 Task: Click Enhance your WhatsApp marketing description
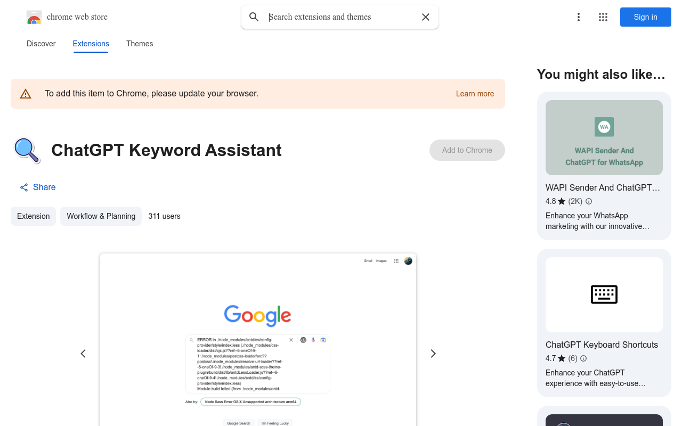tap(597, 221)
